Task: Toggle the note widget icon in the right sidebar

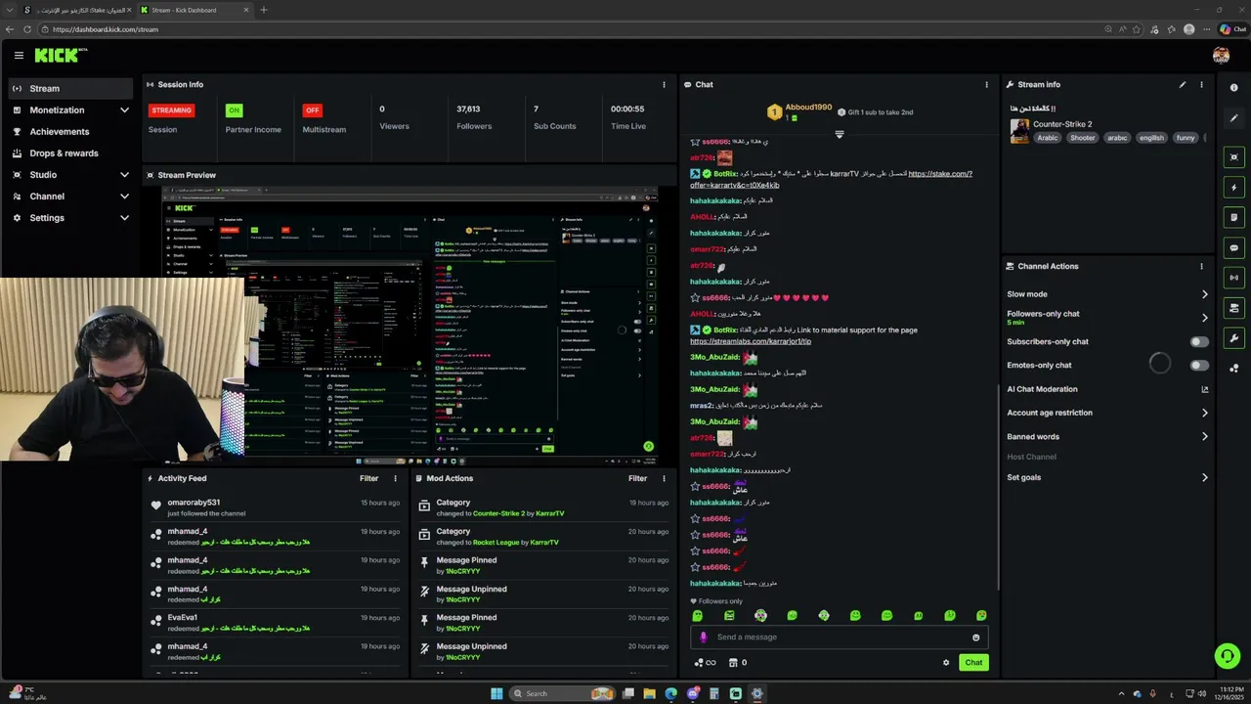Action: click(x=1234, y=217)
